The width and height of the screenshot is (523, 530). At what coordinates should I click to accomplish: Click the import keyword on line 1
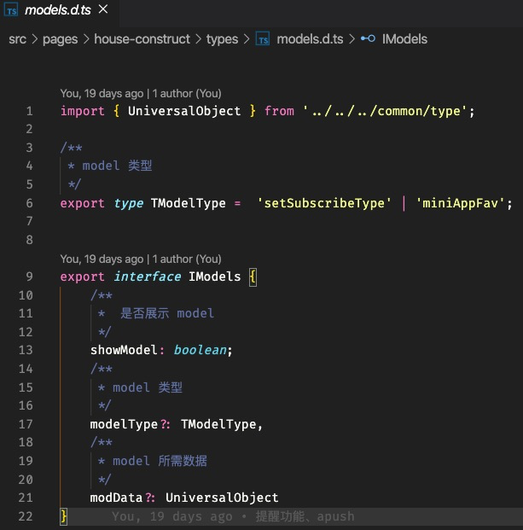[83, 111]
